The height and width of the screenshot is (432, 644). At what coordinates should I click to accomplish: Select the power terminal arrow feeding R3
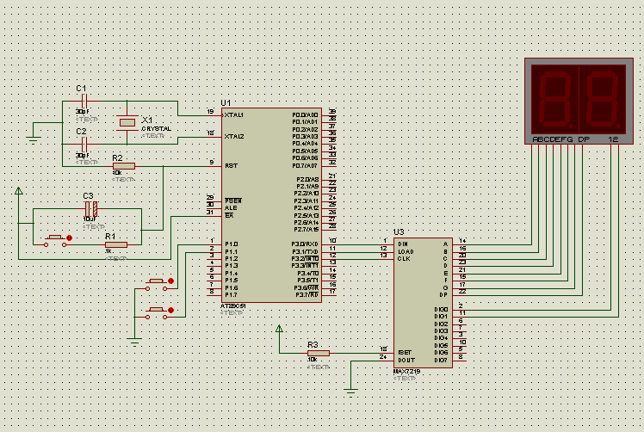pyautogui.click(x=279, y=329)
